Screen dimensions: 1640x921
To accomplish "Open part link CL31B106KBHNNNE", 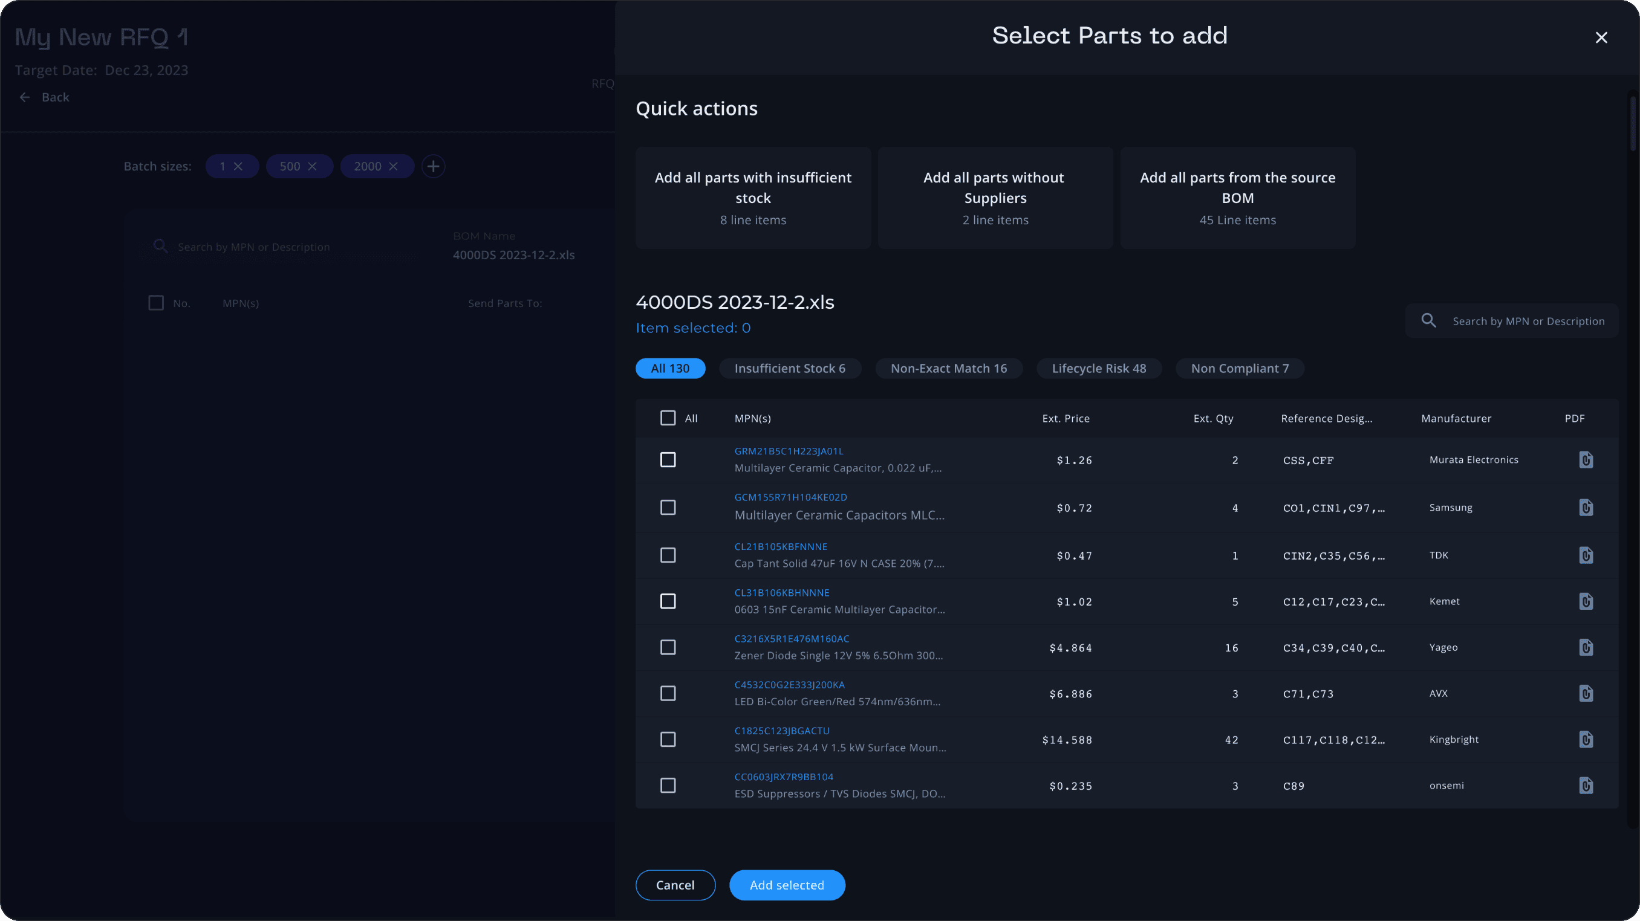I will tap(782, 593).
